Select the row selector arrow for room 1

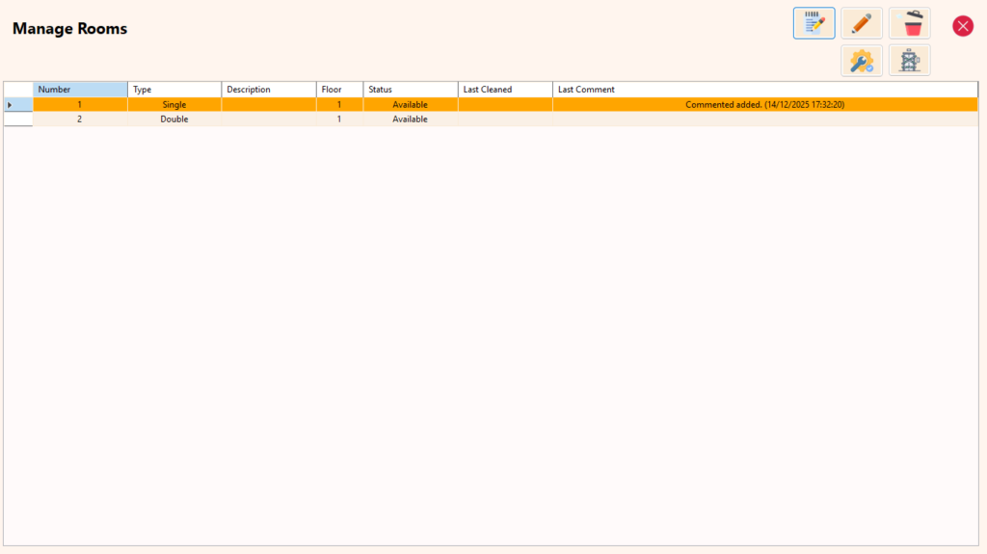[x=18, y=104]
